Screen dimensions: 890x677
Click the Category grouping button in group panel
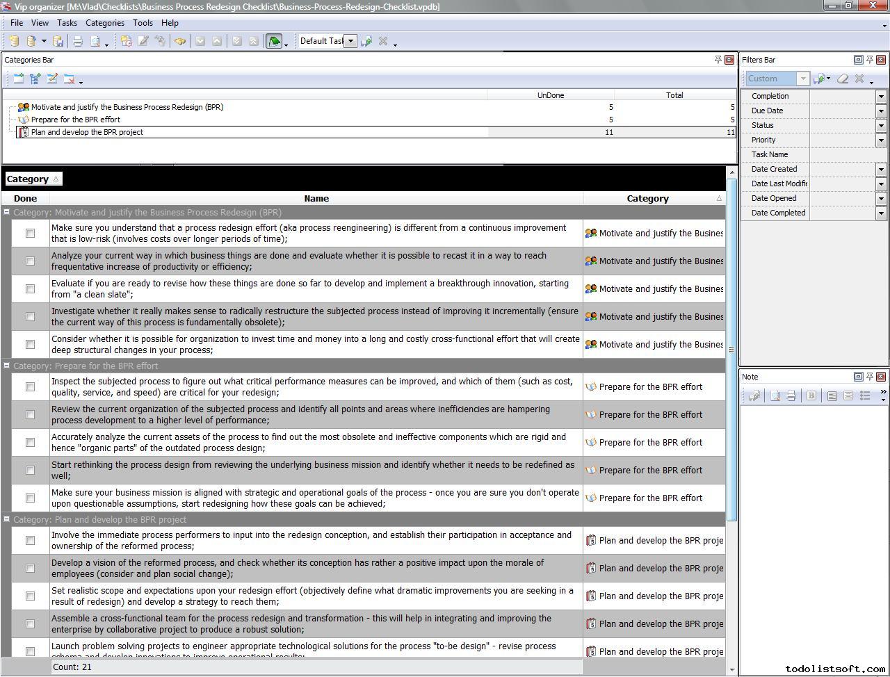(33, 179)
